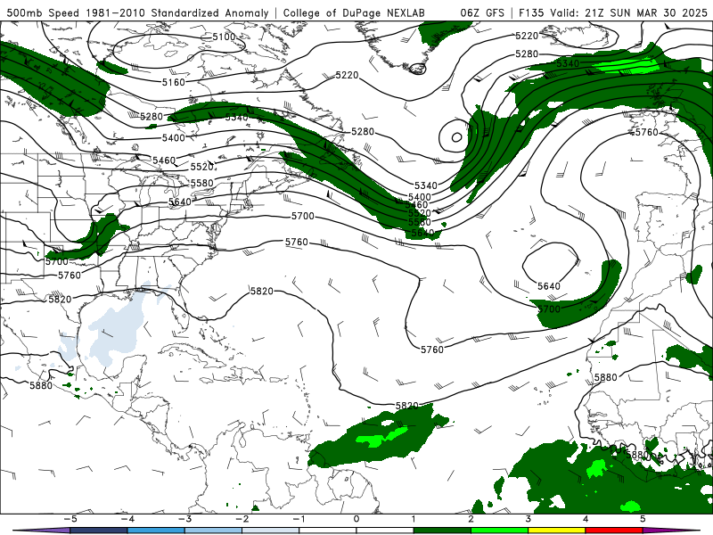Click the 5160 contour label
This screenshot has height=535, width=713.
(x=174, y=82)
